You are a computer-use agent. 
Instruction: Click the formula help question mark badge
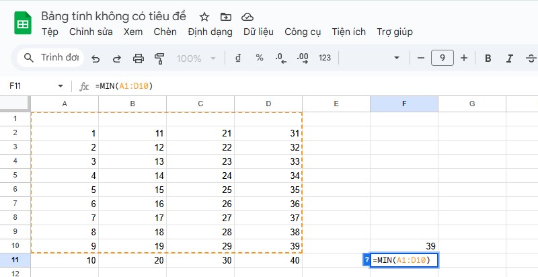[366, 260]
